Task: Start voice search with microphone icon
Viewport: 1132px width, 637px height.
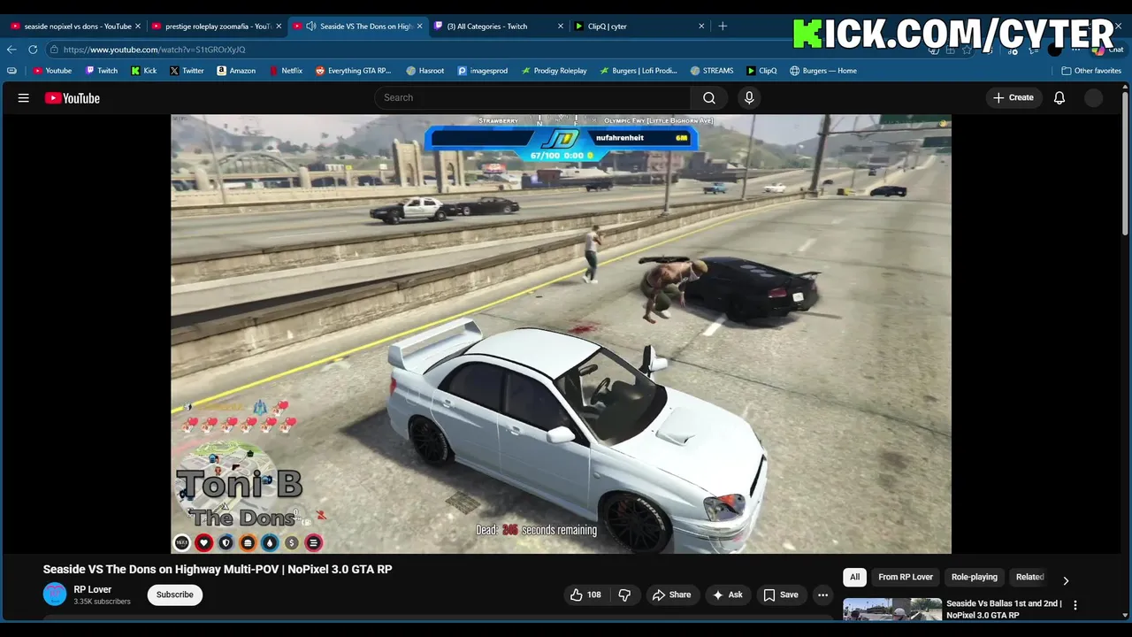Action: point(749,97)
